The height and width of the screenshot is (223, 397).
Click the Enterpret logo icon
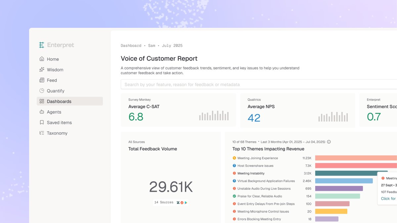41,45
